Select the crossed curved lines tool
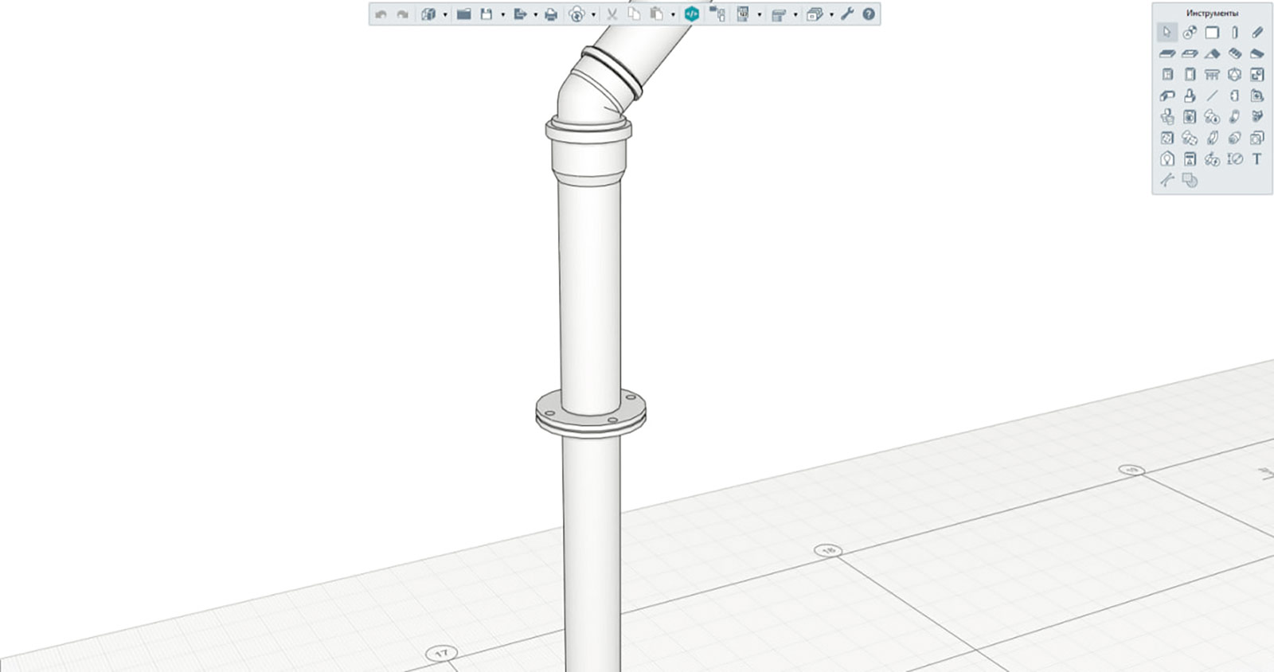Image resolution: width=1274 pixels, height=672 pixels. coord(1167,180)
